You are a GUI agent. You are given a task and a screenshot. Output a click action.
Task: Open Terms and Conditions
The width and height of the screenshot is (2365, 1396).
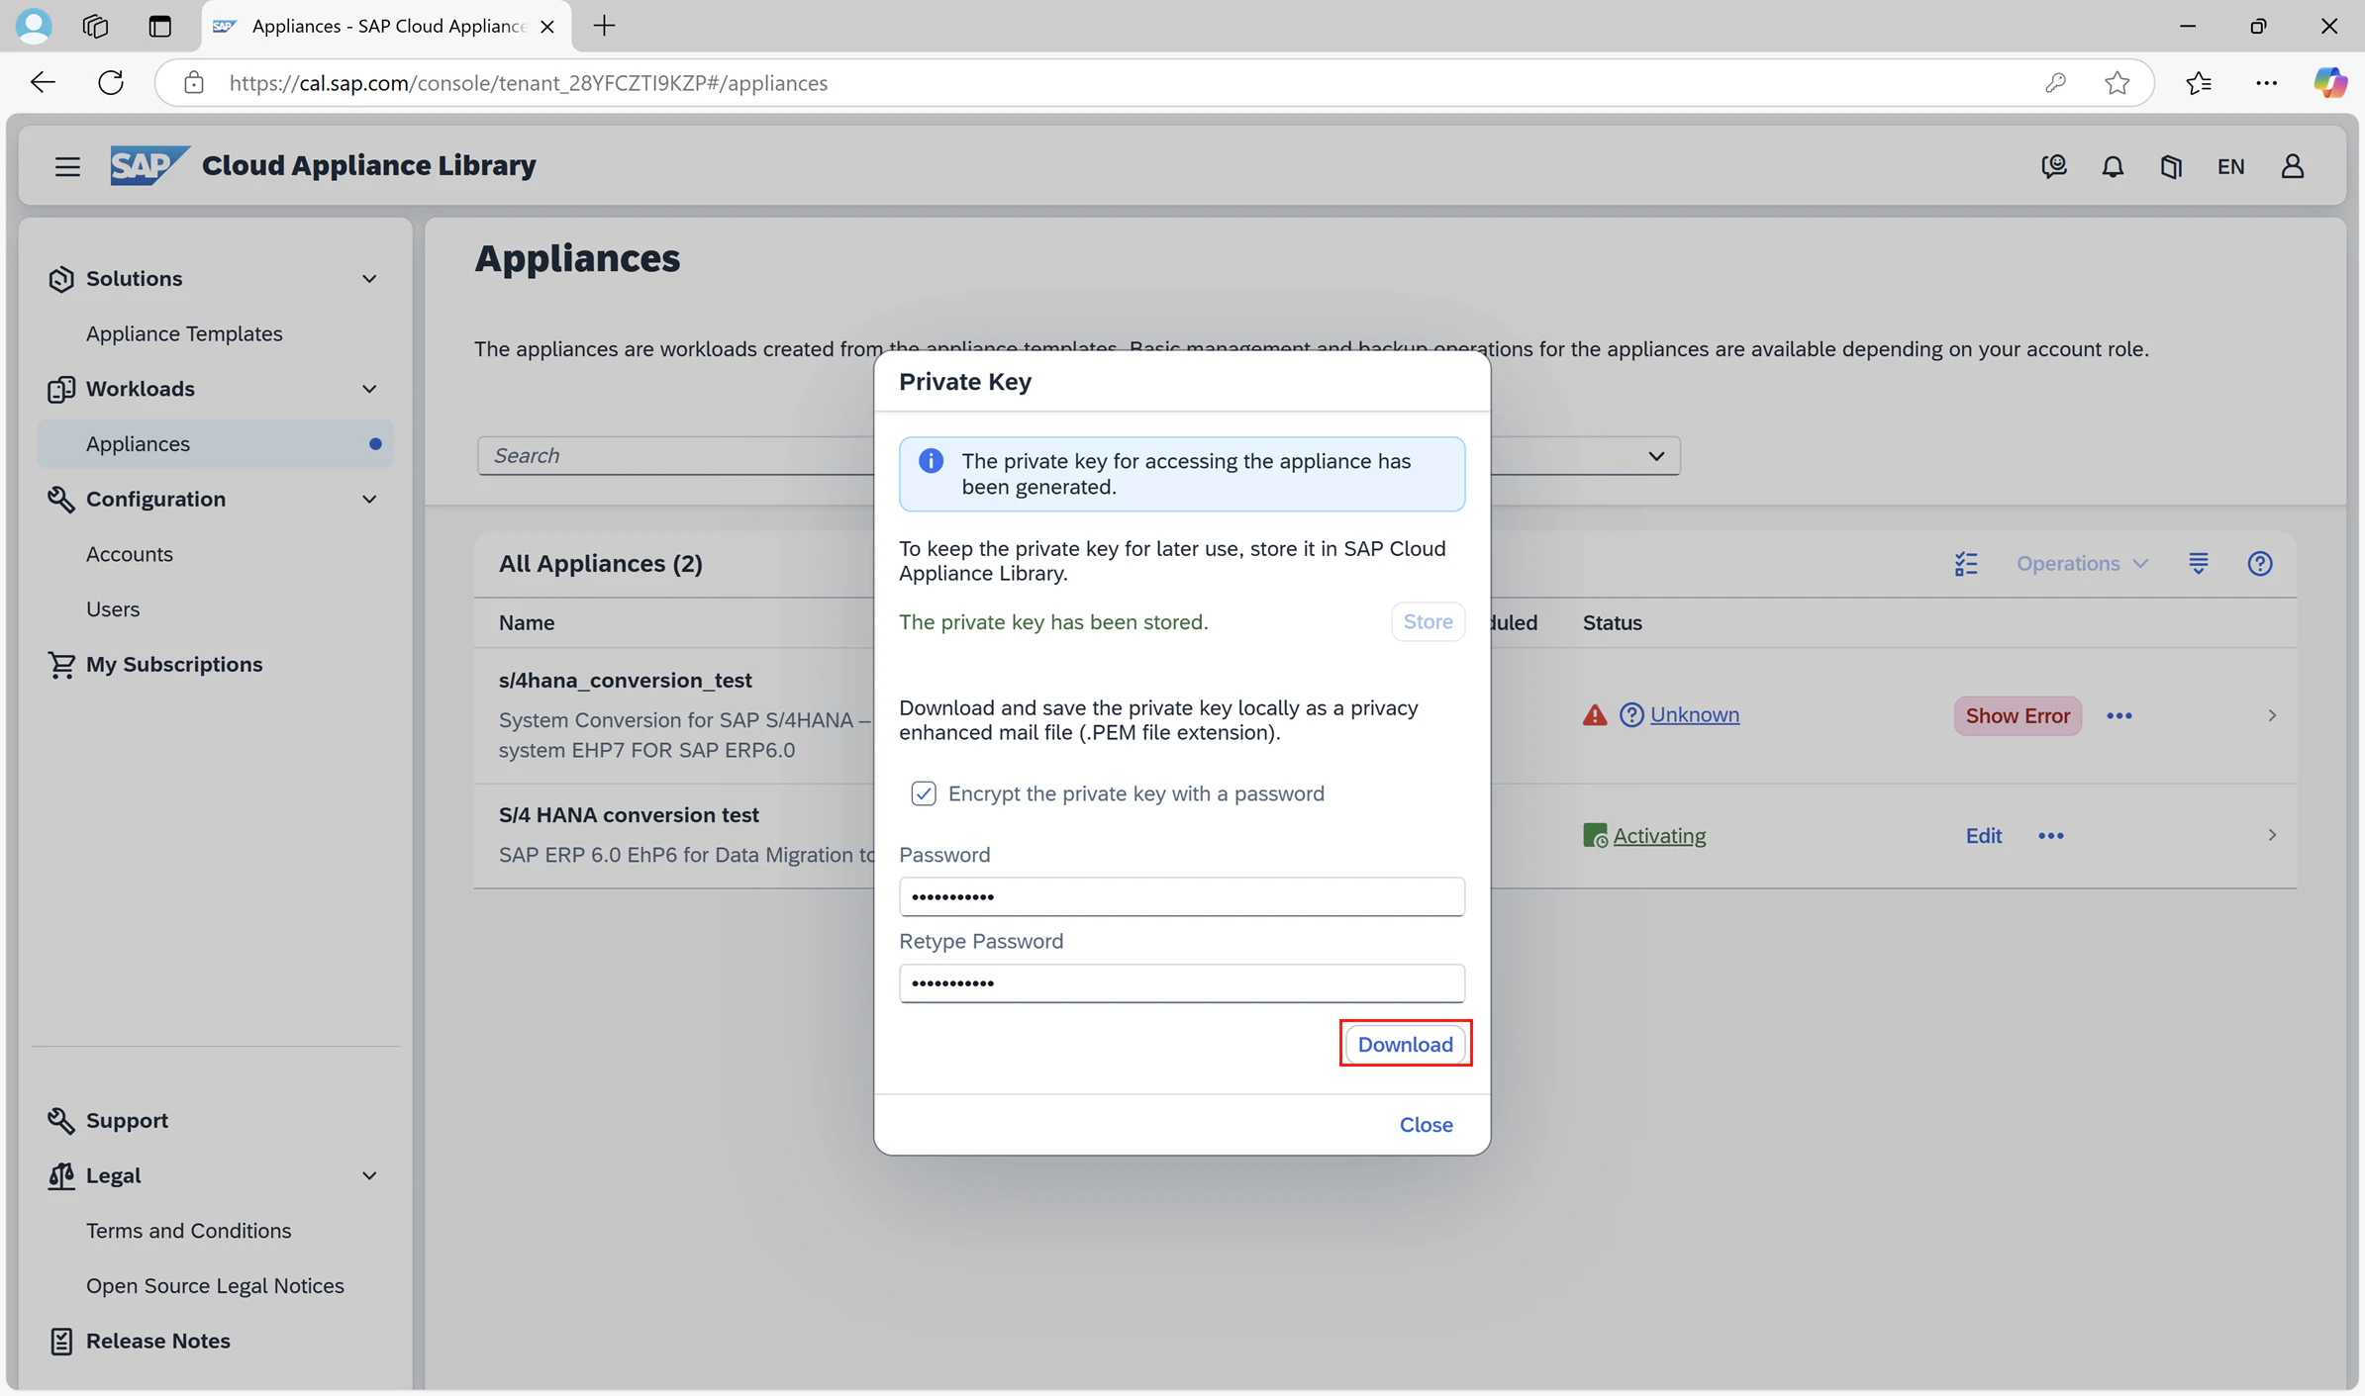188,1231
